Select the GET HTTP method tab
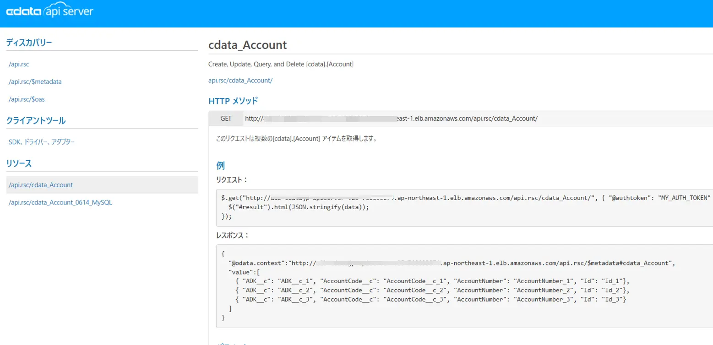This screenshot has height=345, width=713. click(226, 119)
